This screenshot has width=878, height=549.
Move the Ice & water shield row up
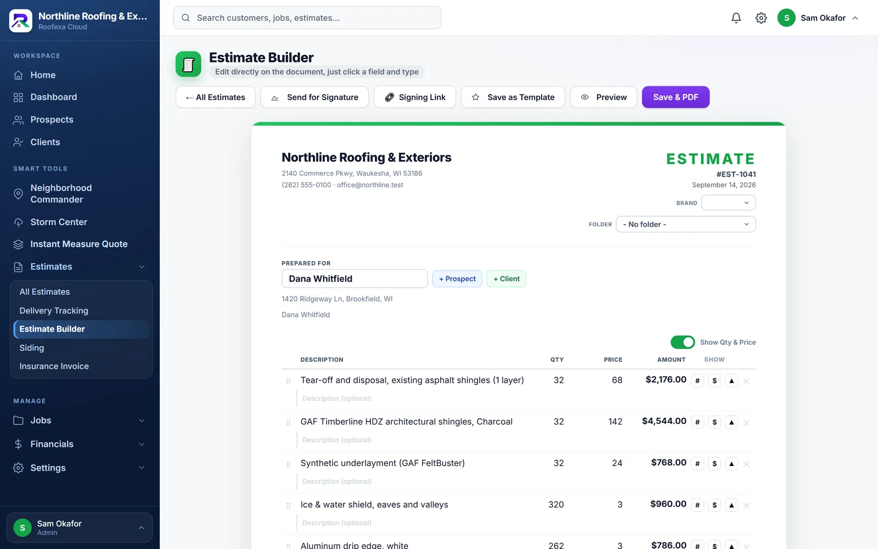tap(731, 505)
